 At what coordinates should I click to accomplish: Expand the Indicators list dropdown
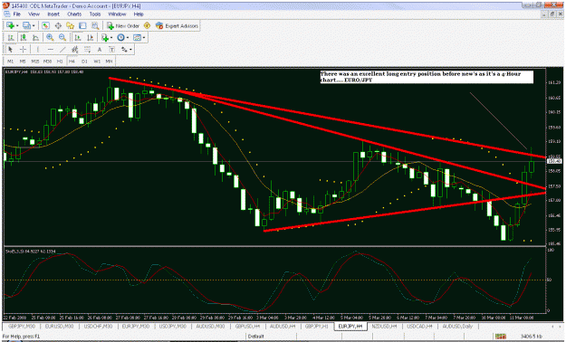111,37
